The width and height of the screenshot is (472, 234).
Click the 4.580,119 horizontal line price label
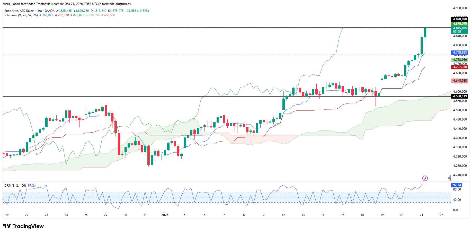460,96
